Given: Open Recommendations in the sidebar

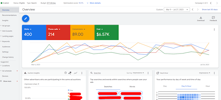Looking at the screenshot, I should tap(9, 15).
